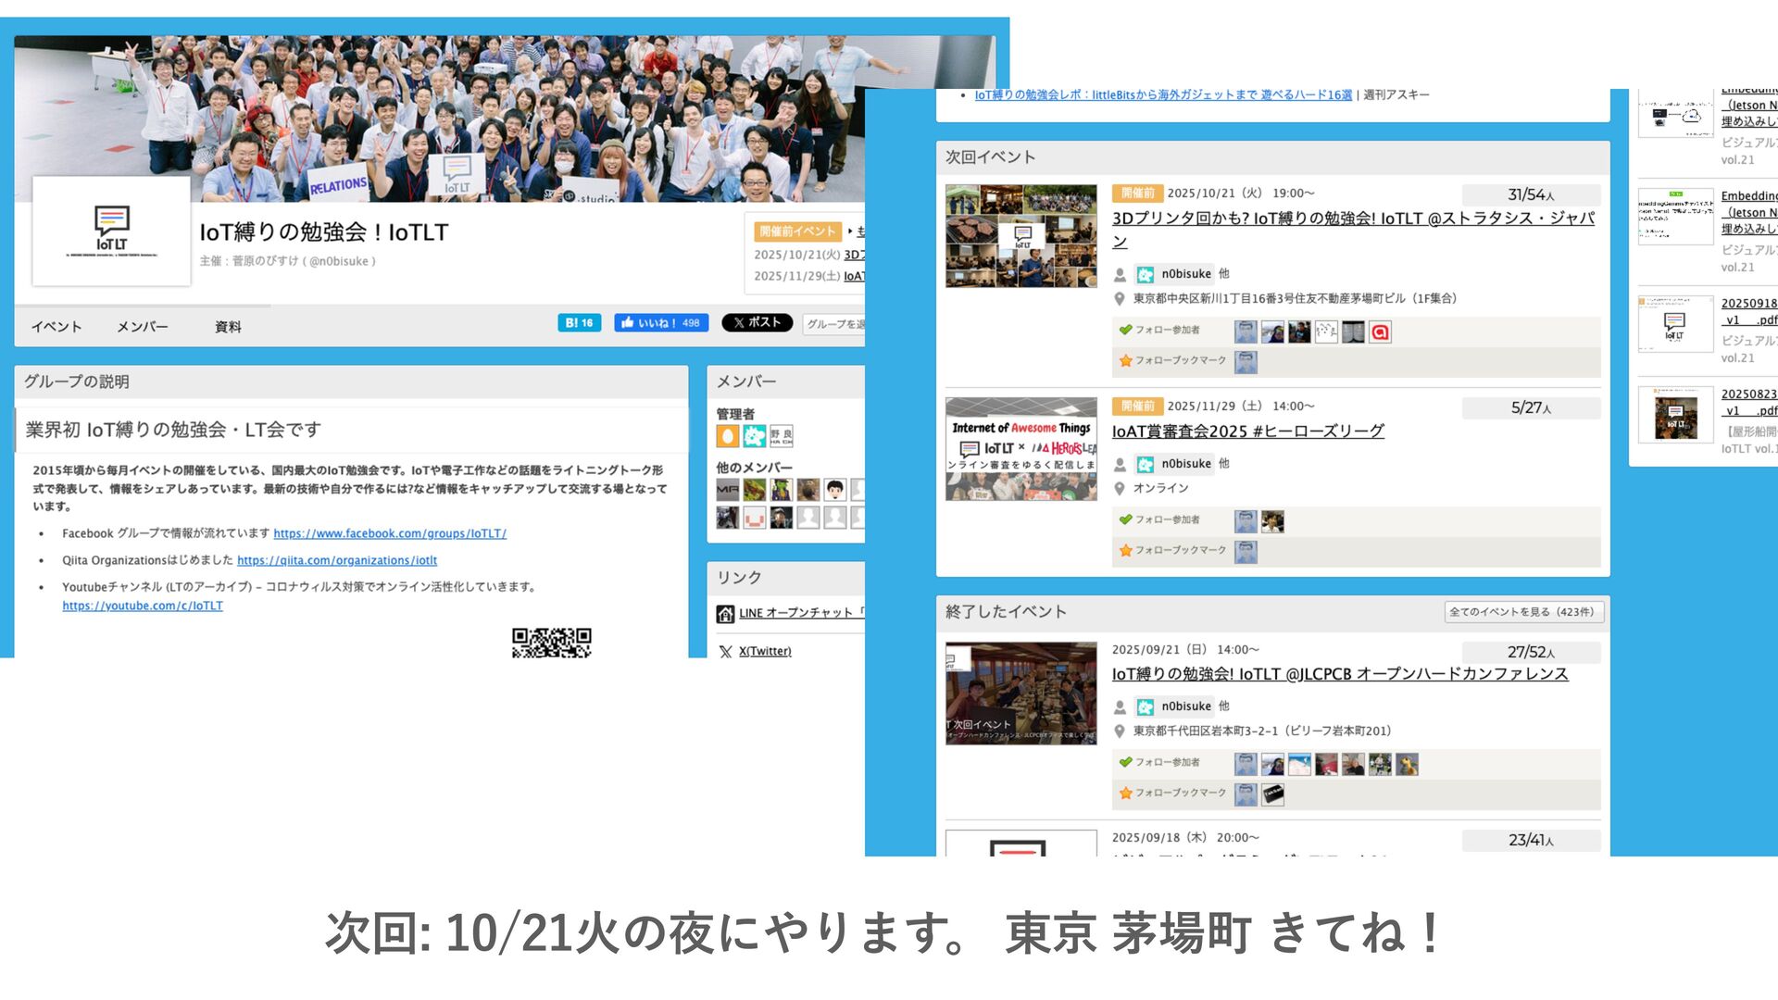Viewport: 1778px width, 1000px height.
Task: Open IoAT賞審査会2025 #ヒーローズリーグ event link
Action: point(1247,431)
